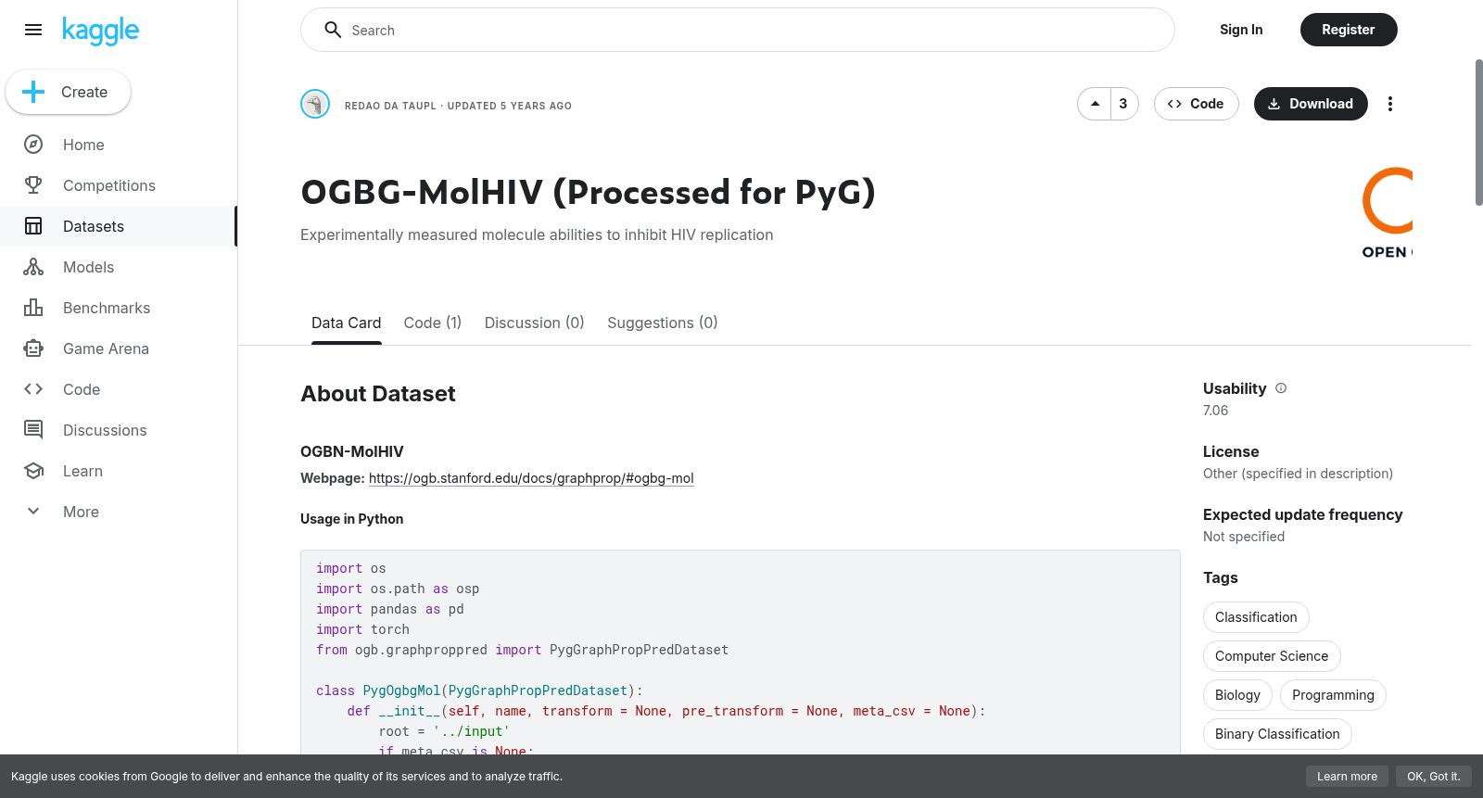Click the vote count number 3
This screenshot has height=798, width=1483.
(x=1123, y=104)
